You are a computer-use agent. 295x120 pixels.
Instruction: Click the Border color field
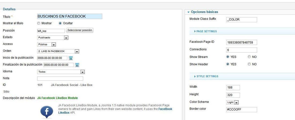pos(242,110)
